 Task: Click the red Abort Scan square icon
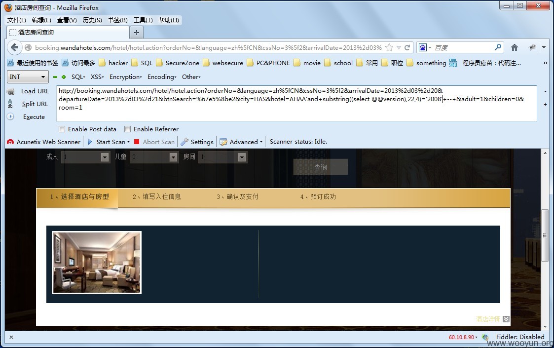[x=137, y=142]
